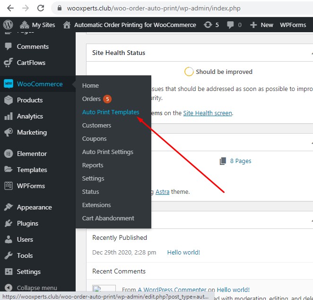The width and height of the screenshot is (313, 300).
Task: Open WPForms in the admin bar
Action: (293, 25)
